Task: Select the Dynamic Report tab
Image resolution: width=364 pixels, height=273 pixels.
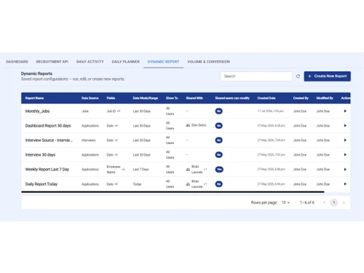Action: (163, 62)
